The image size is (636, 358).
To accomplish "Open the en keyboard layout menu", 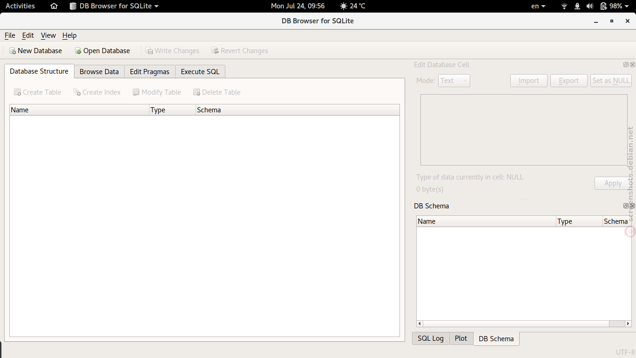I will tap(538, 6).
